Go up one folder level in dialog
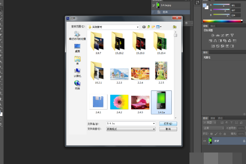 coord(148,27)
